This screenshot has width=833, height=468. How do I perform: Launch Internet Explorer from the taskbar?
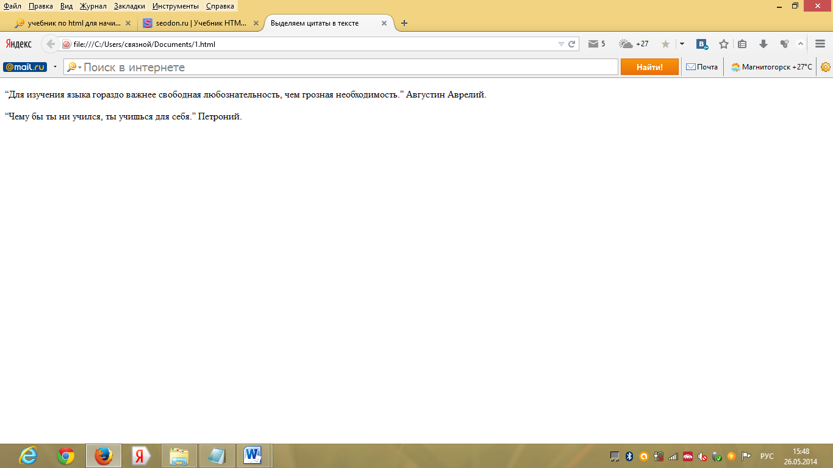tap(28, 456)
